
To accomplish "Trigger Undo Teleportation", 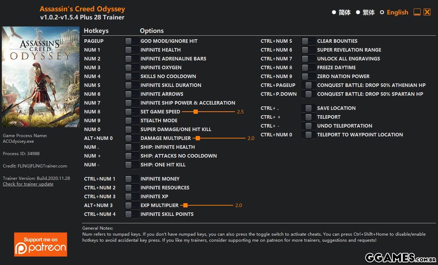I will (x=308, y=126).
